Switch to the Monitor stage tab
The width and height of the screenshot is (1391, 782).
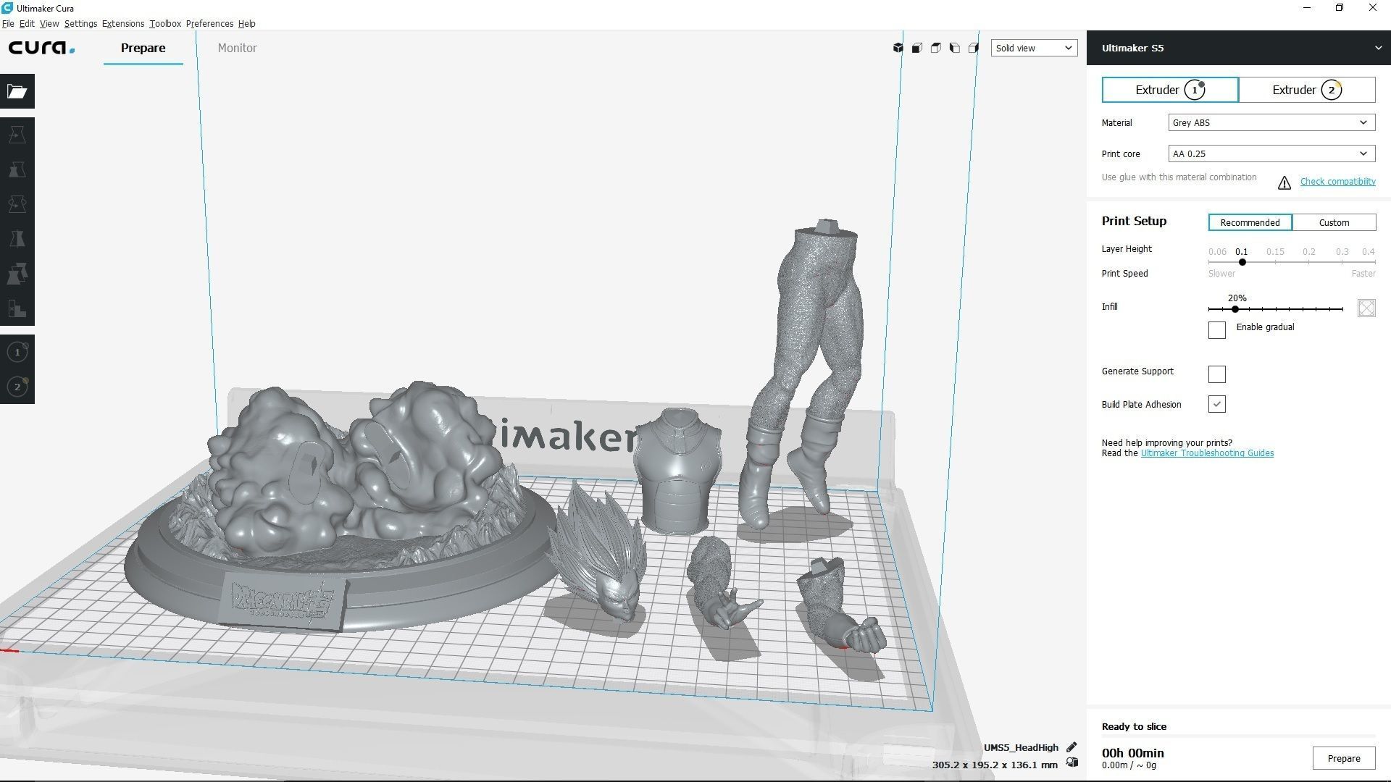pyautogui.click(x=237, y=48)
